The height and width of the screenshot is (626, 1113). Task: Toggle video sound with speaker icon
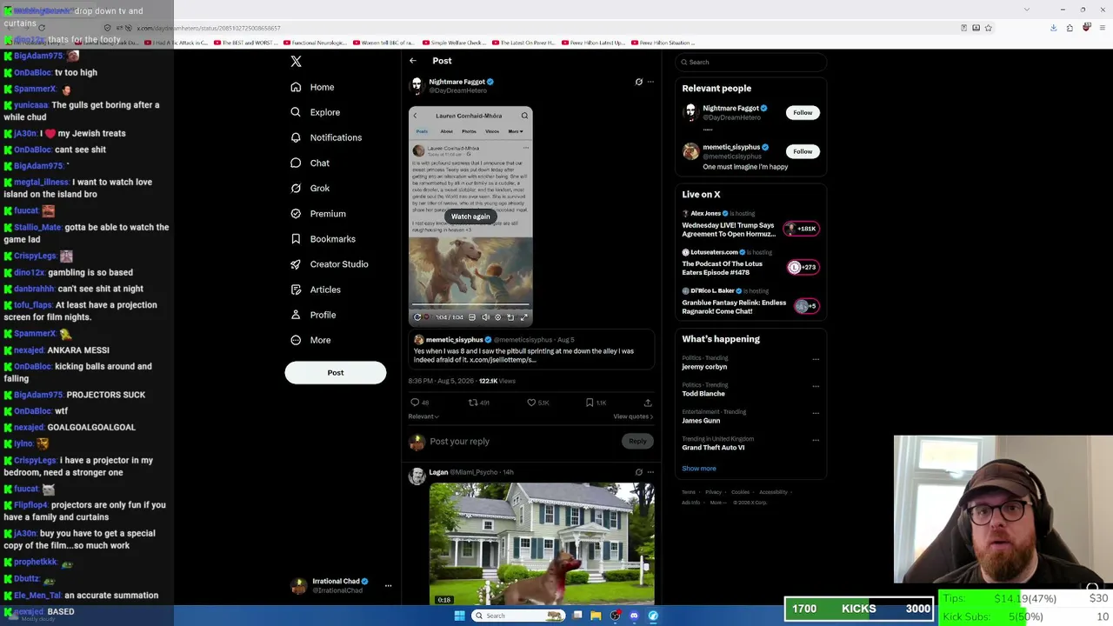(485, 317)
